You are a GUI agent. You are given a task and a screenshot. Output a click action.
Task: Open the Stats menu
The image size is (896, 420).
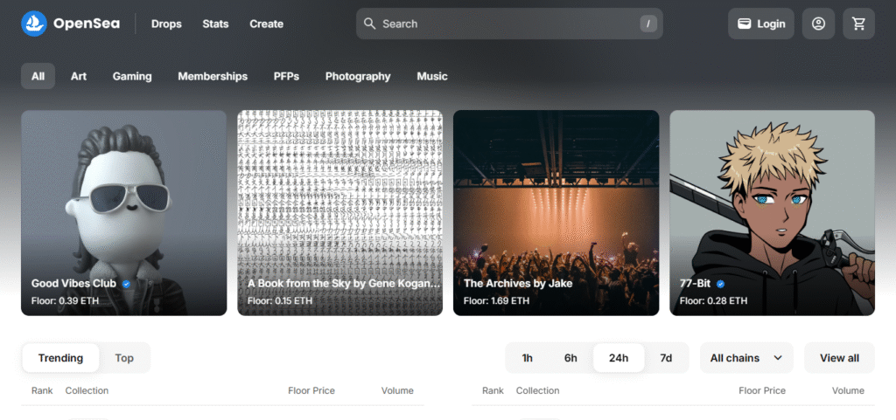pos(215,24)
